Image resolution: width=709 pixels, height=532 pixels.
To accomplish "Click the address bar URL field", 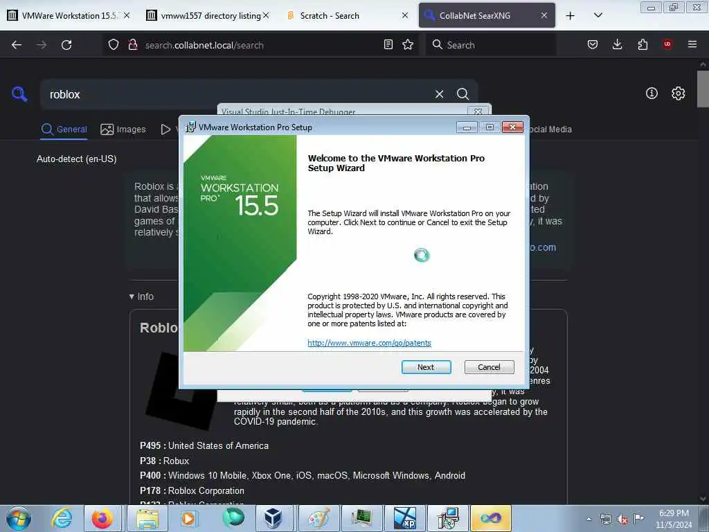I will coord(260,45).
